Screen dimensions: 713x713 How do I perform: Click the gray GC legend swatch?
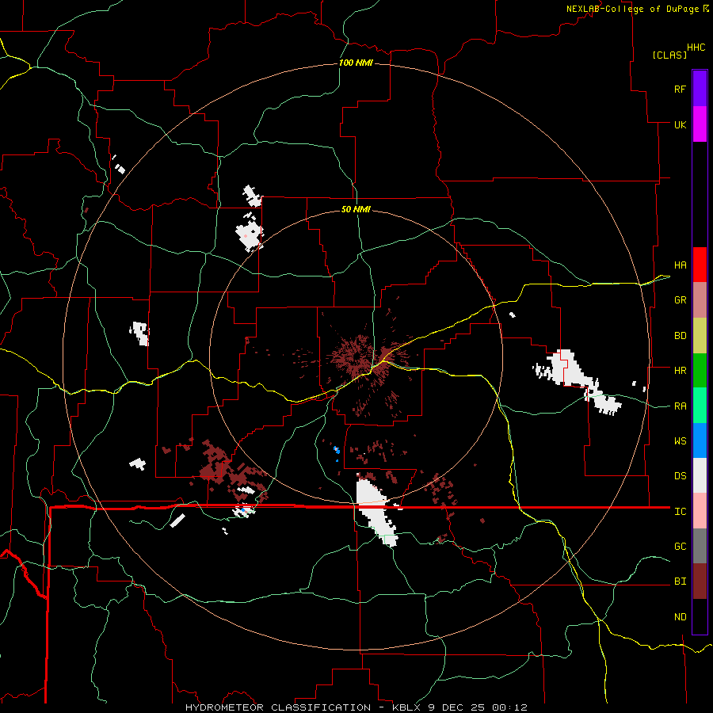pos(700,546)
